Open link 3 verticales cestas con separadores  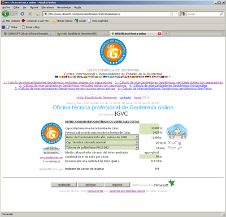click(73, 86)
